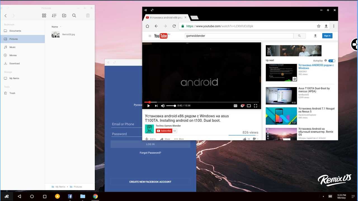Seek on the video progress bar
The width and height of the screenshot is (358, 201).
(201, 102)
